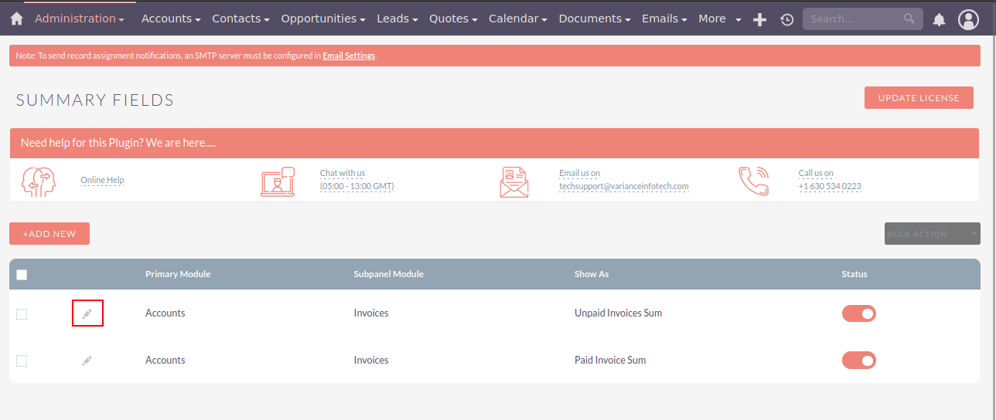Tick the select-all checkbox in table header
The width and height of the screenshot is (996, 420).
[x=22, y=275]
